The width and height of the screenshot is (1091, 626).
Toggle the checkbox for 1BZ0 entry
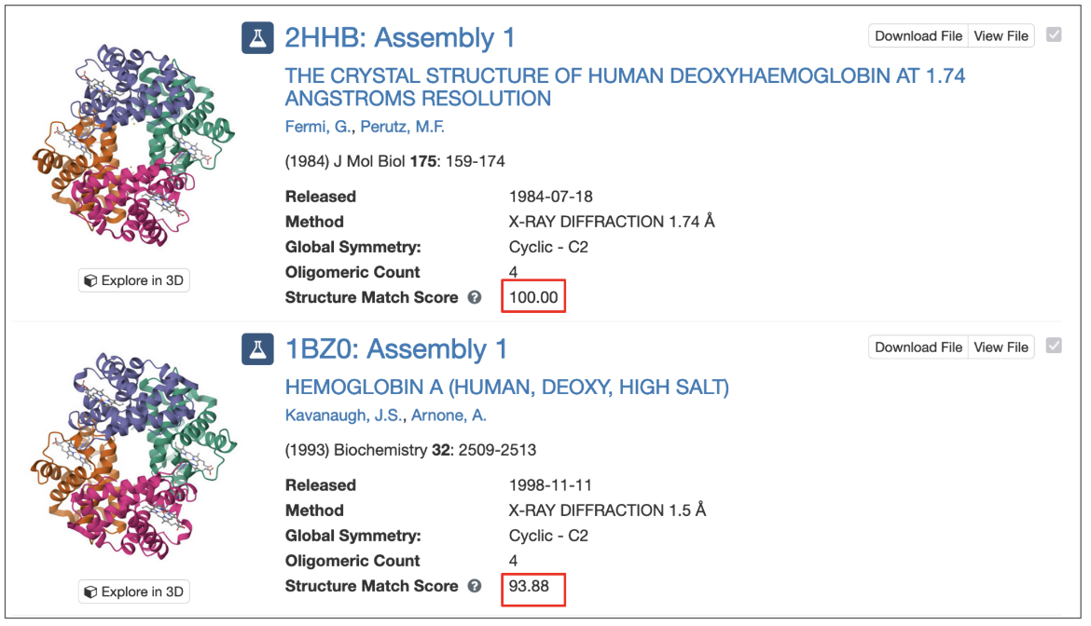(x=1054, y=347)
